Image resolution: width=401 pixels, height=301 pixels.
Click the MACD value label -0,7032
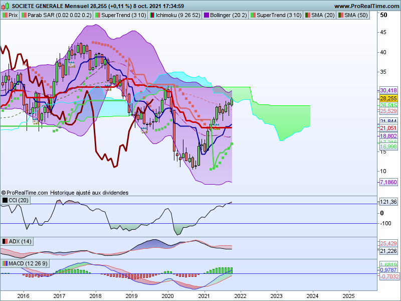tap(389, 276)
